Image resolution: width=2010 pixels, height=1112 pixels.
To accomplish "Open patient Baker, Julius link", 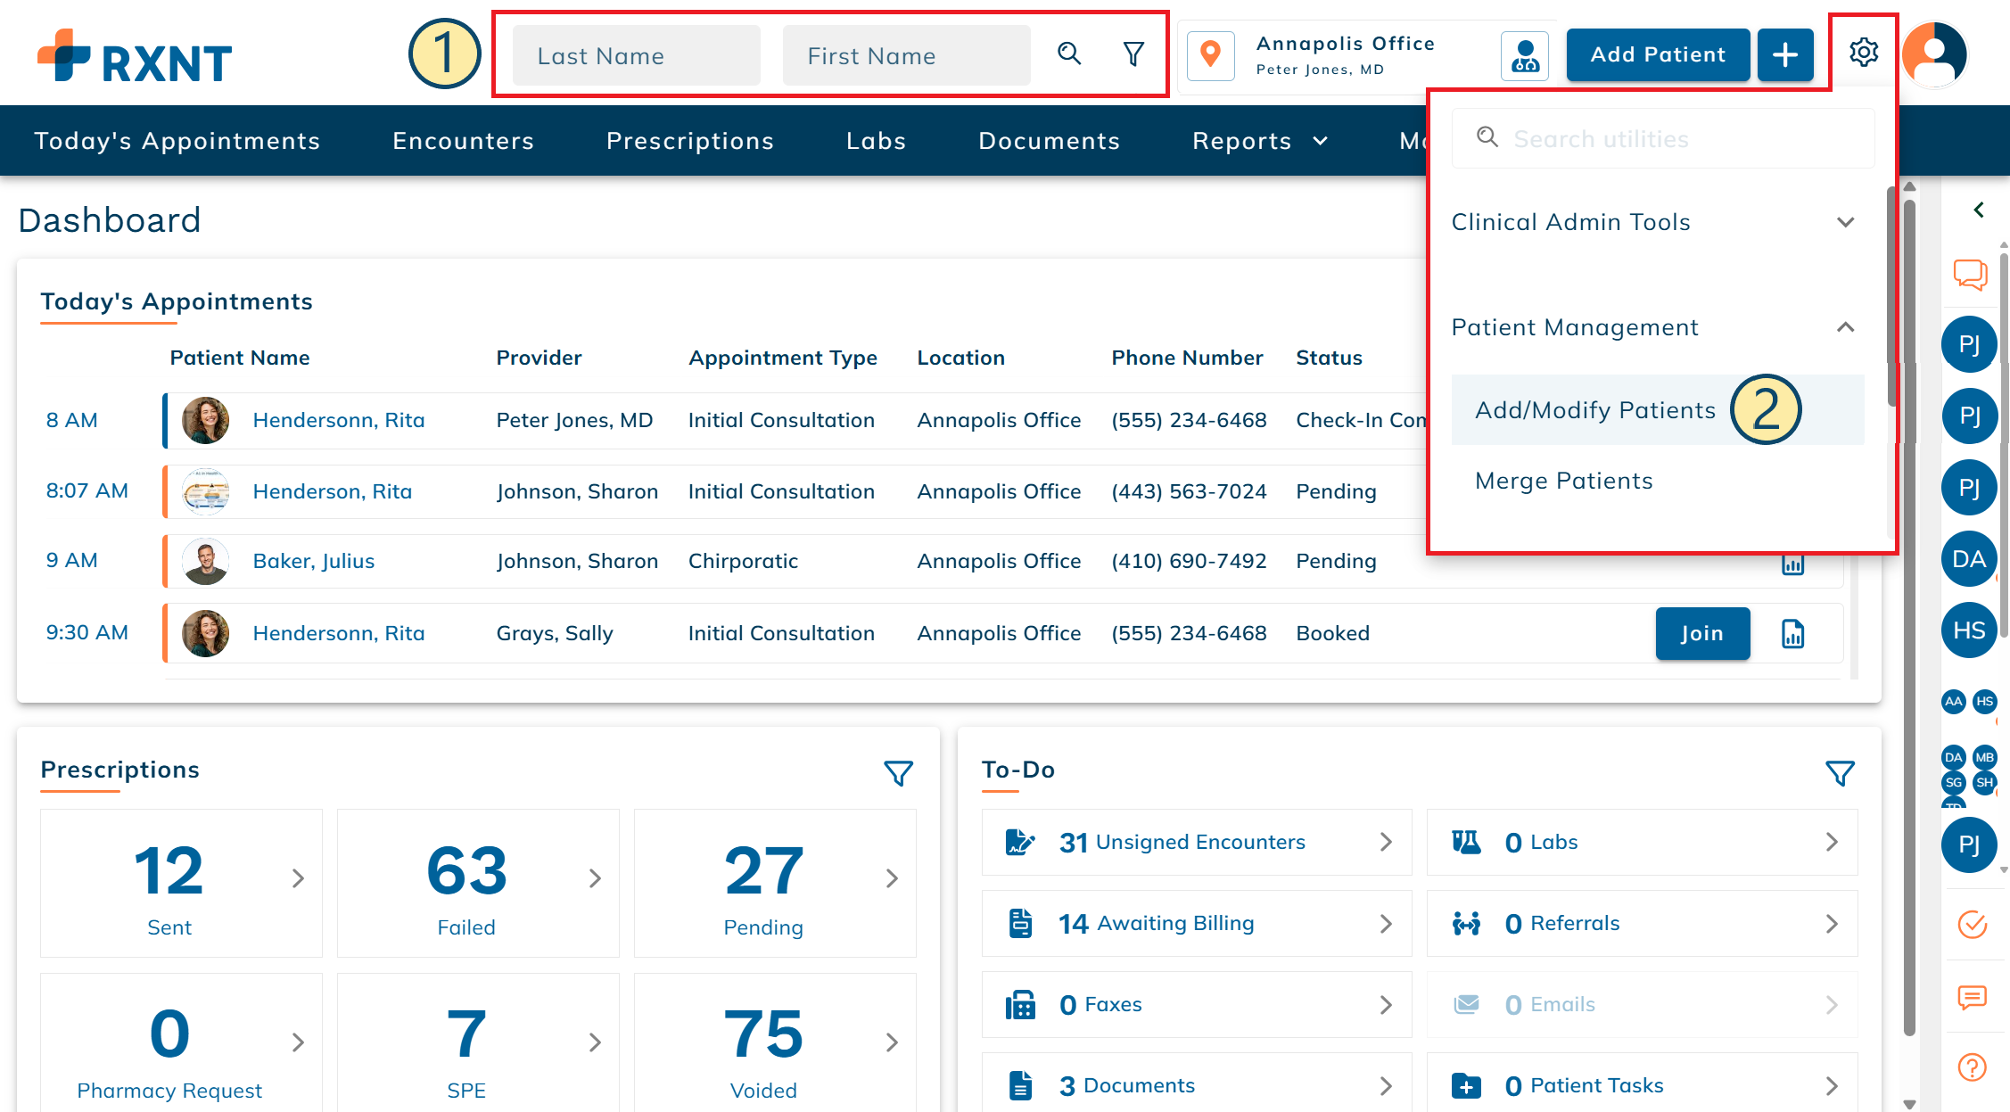I will point(314,561).
